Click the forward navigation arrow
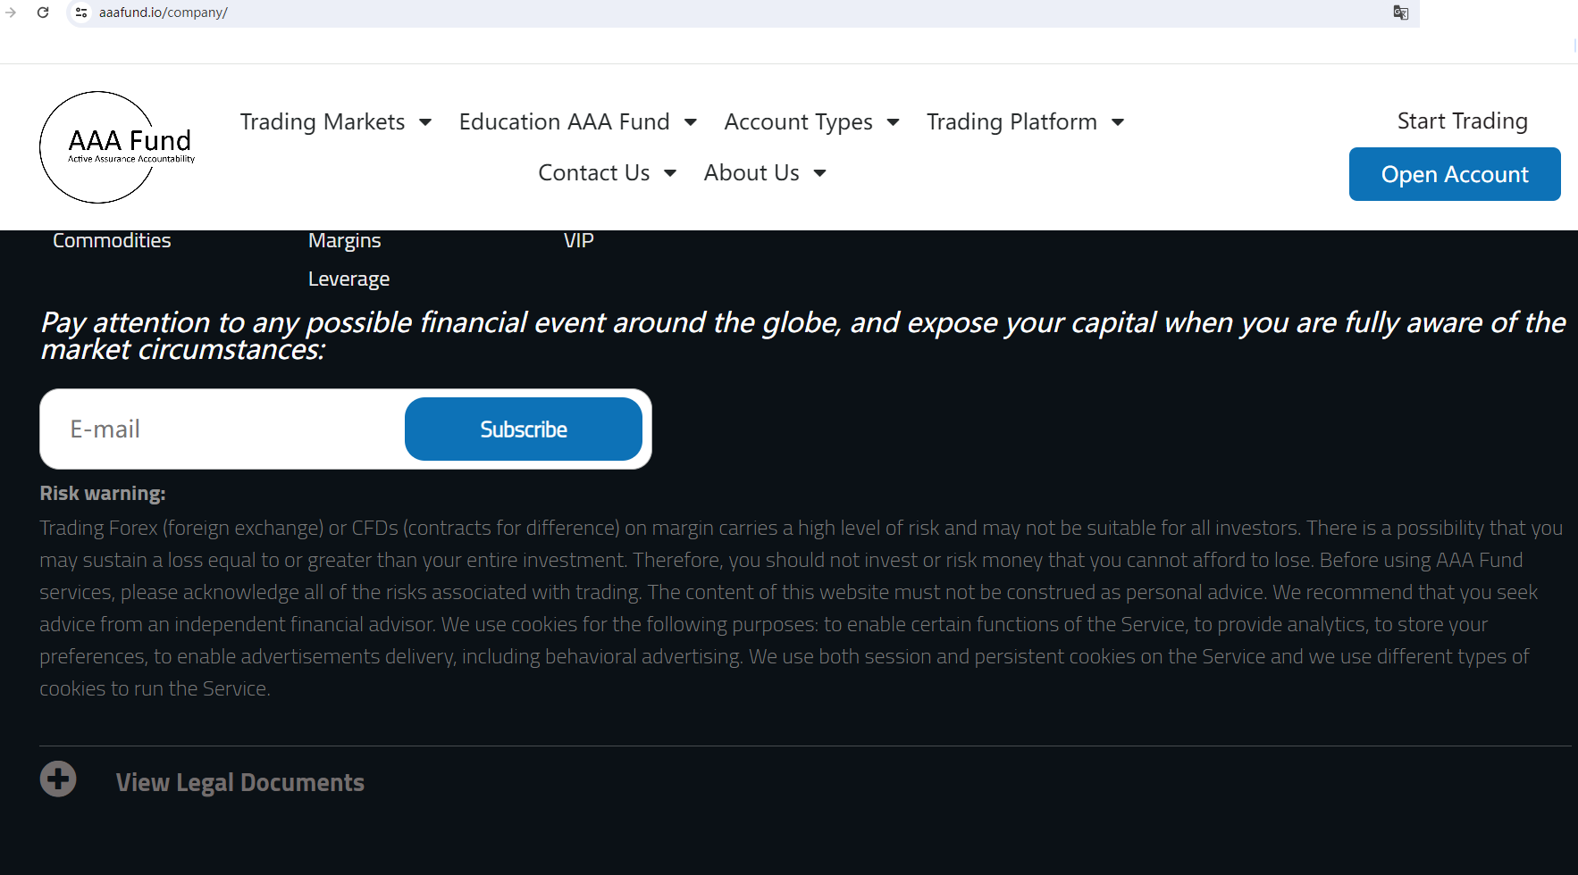 (x=11, y=12)
